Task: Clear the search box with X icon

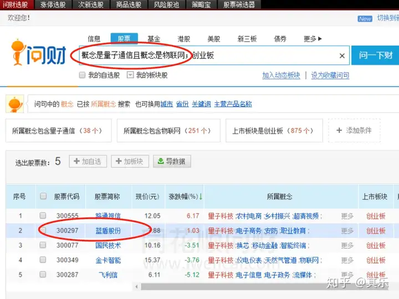Action: tap(342, 56)
